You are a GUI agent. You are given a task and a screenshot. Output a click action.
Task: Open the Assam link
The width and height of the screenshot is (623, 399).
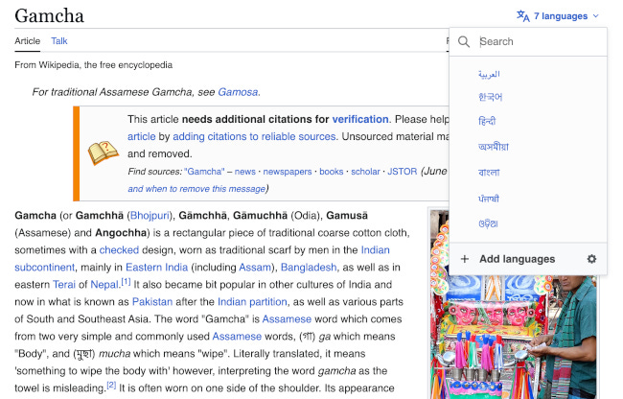[254, 267]
